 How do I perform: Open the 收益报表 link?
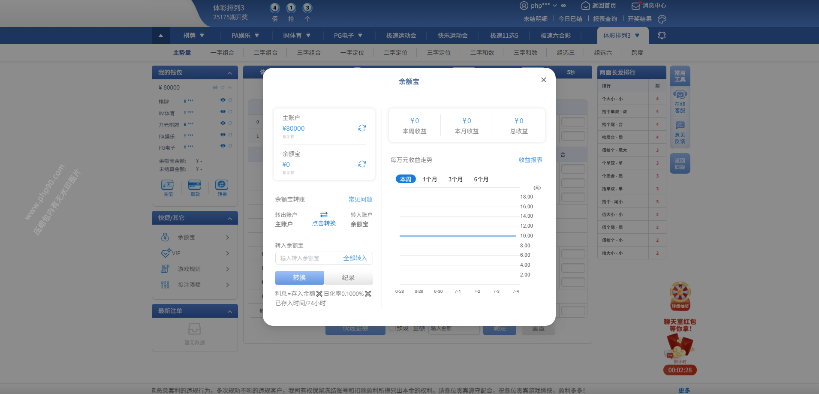[530, 160]
